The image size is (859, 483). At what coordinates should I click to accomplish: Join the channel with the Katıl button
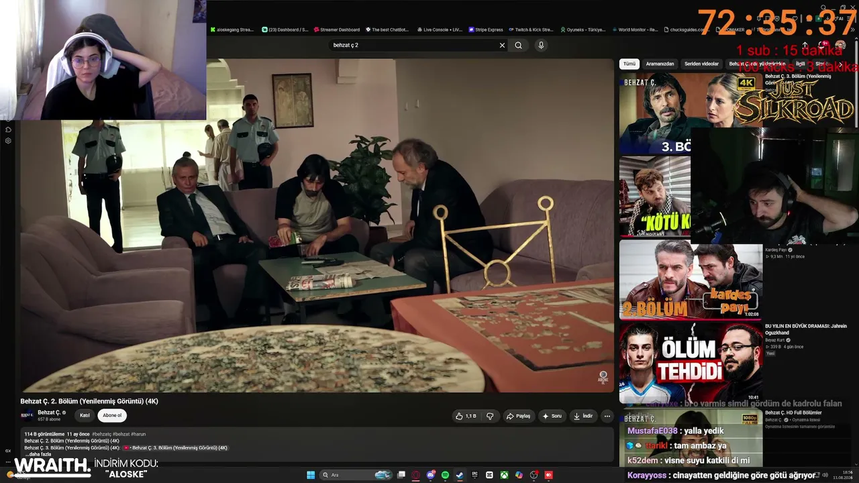tap(85, 415)
